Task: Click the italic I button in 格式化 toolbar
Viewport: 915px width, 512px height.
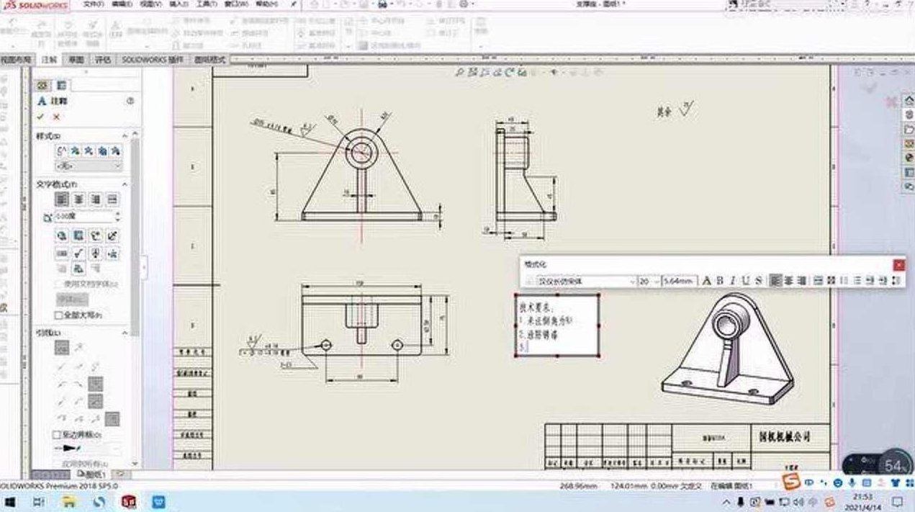Action: [x=732, y=279]
